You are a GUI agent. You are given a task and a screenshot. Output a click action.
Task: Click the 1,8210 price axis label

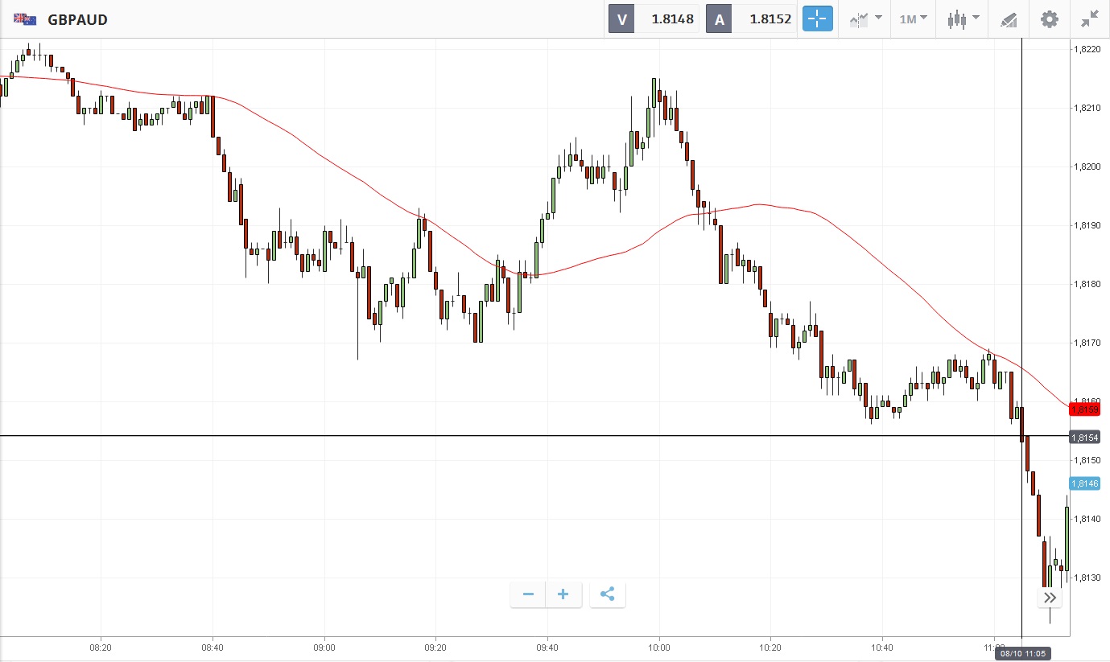[x=1086, y=108]
